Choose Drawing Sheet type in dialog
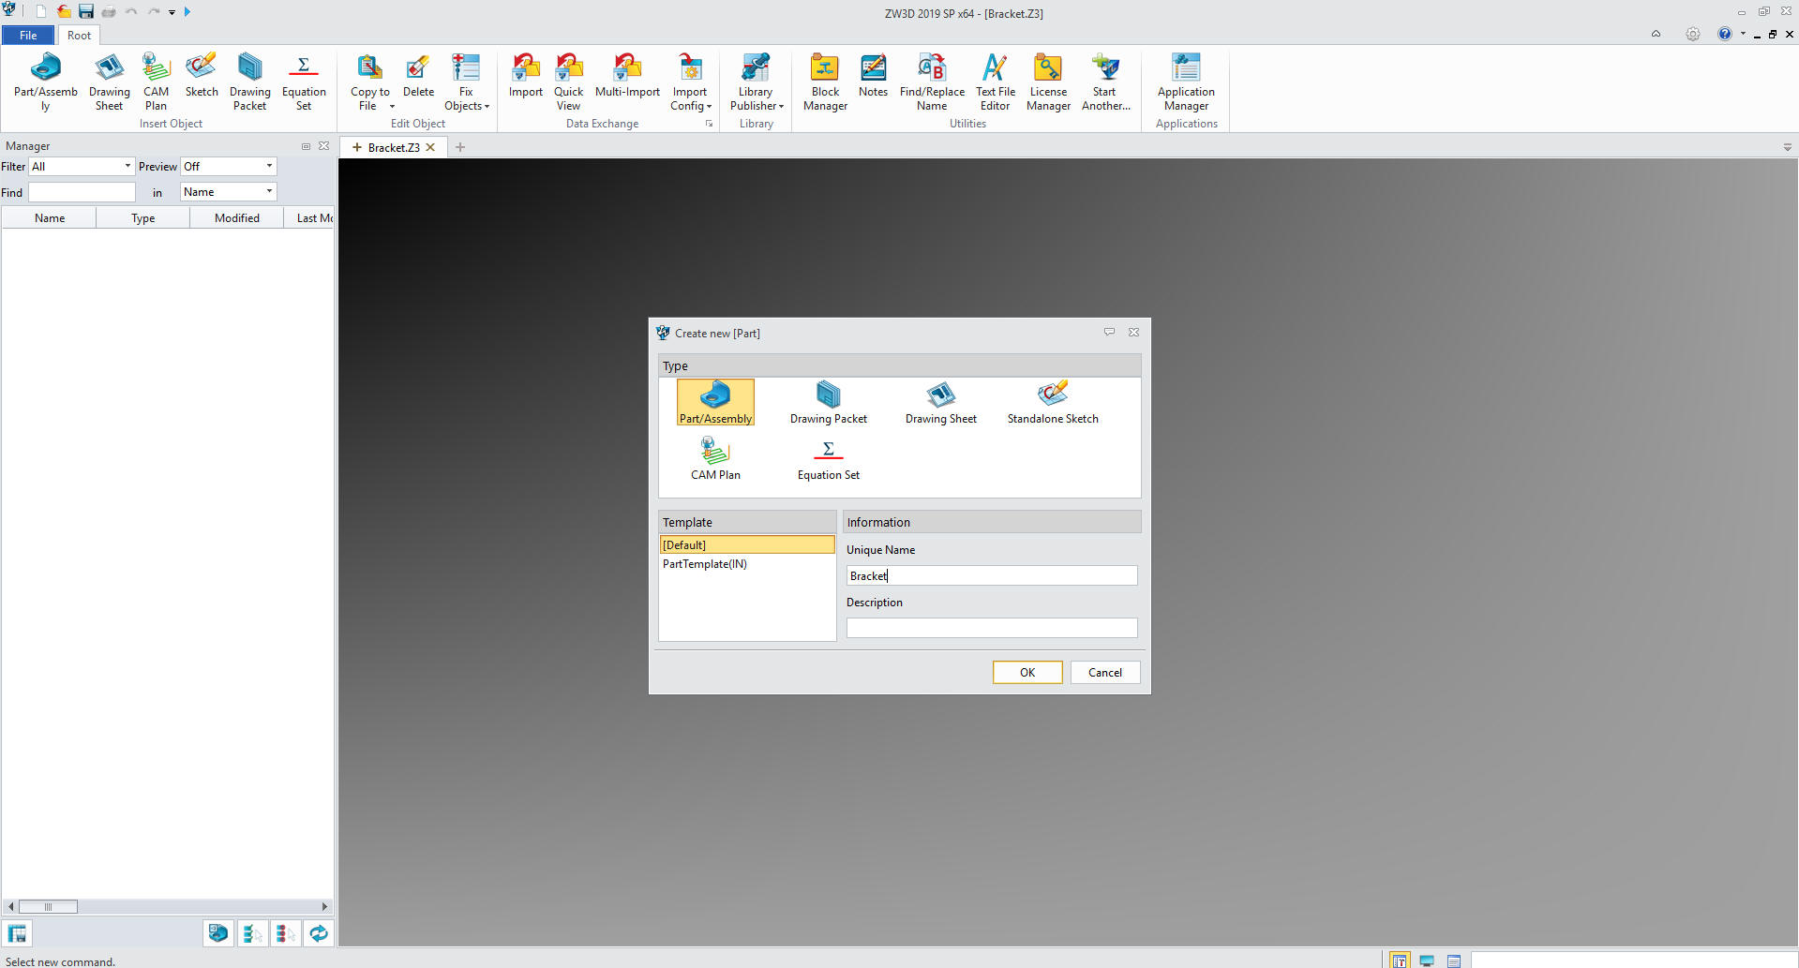This screenshot has height=968, width=1799. 940,403
